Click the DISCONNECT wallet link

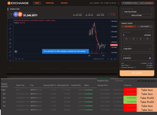[149, 3]
